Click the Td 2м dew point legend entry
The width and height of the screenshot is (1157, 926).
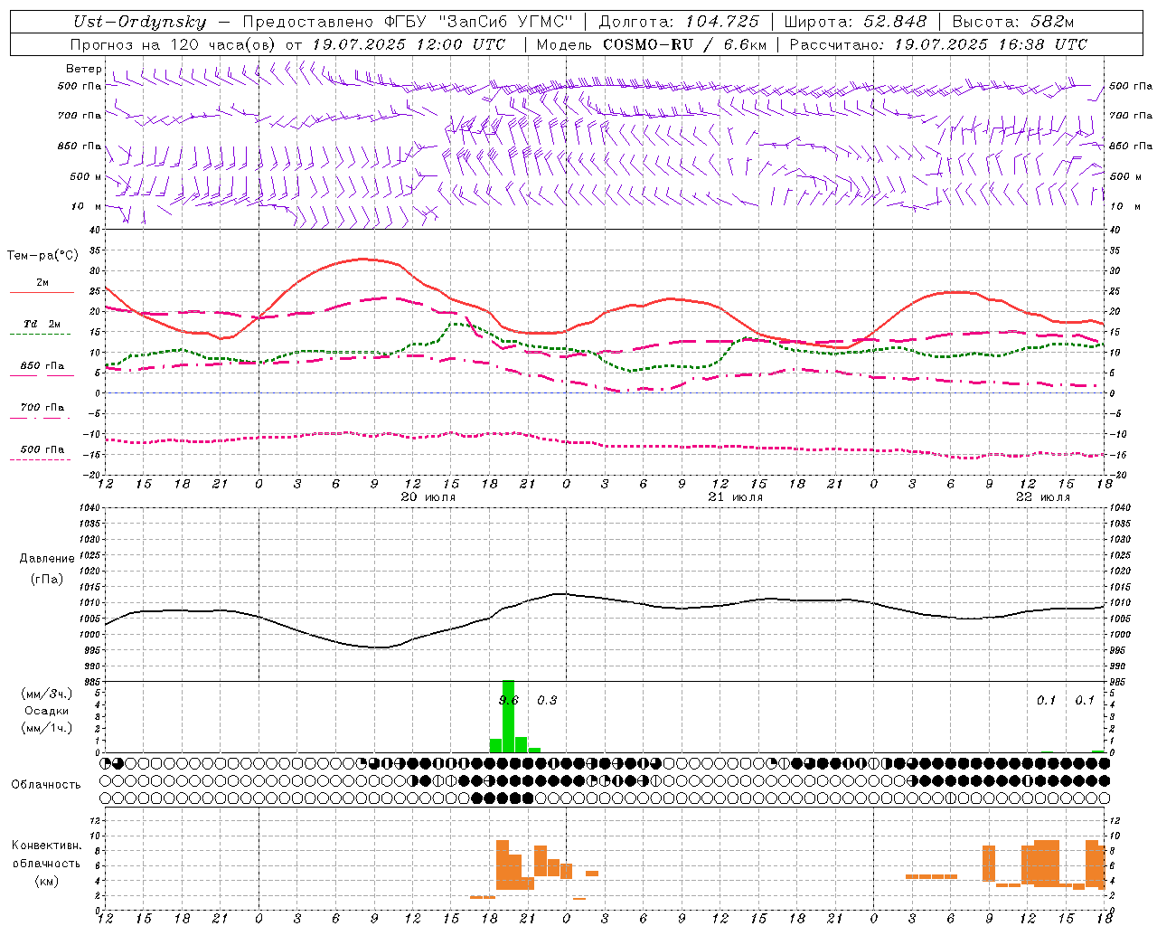click(x=42, y=324)
